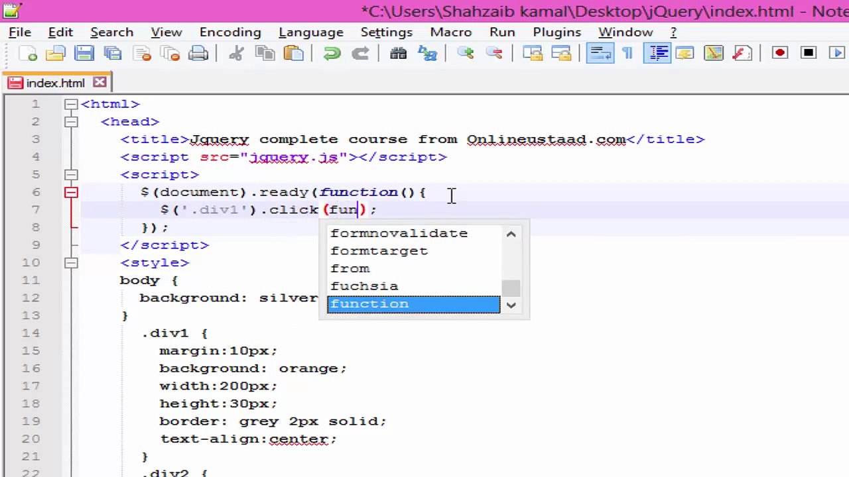Click the green Undo arrow icon

331,54
